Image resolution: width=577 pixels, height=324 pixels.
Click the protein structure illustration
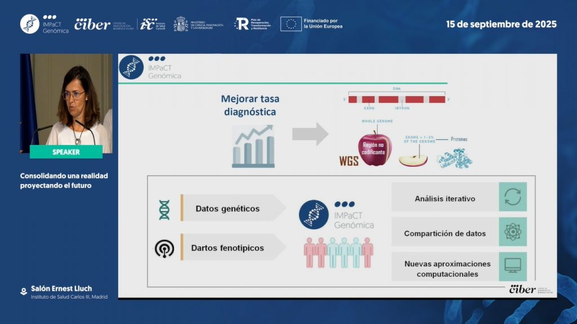click(x=454, y=159)
